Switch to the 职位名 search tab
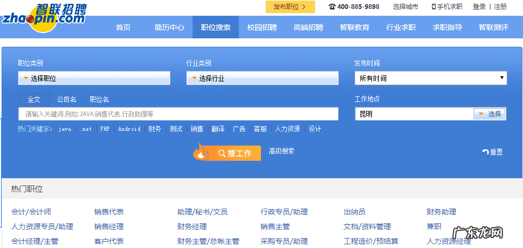This screenshot has height=248, width=523. pyautogui.click(x=99, y=99)
